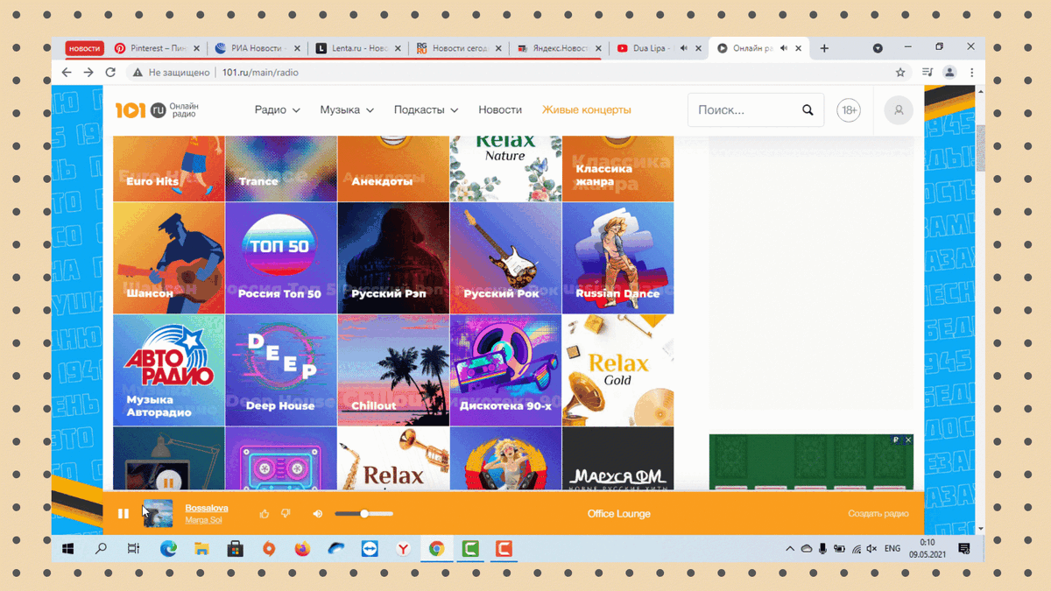Open the Bossalova track link

pyautogui.click(x=207, y=508)
